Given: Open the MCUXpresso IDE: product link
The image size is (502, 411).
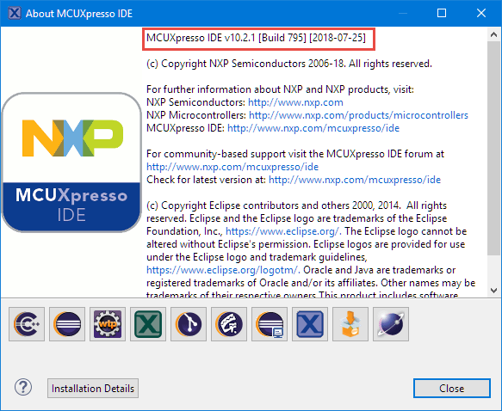Looking at the screenshot, I should pyautogui.click(x=313, y=128).
